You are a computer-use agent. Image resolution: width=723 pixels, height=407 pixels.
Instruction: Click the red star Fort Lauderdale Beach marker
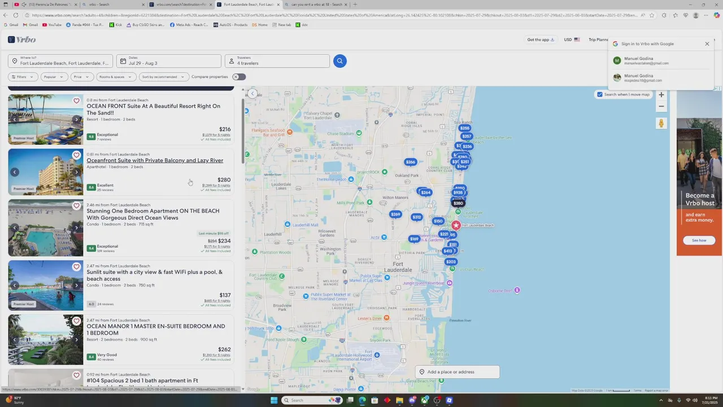(x=456, y=226)
